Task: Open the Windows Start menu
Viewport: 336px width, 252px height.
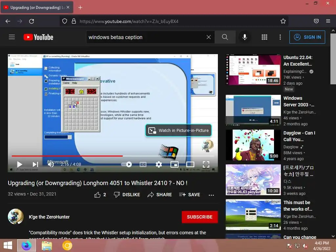Action: coord(8,245)
